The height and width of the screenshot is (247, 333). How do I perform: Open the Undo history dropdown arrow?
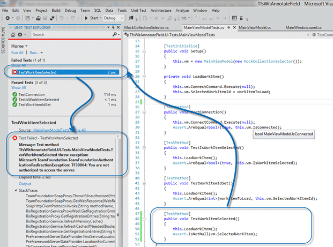point(68,18)
